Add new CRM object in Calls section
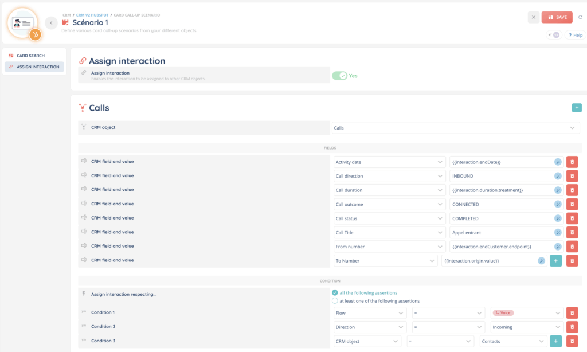The width and height of the screenshot is (587, 352). [576, 108]
